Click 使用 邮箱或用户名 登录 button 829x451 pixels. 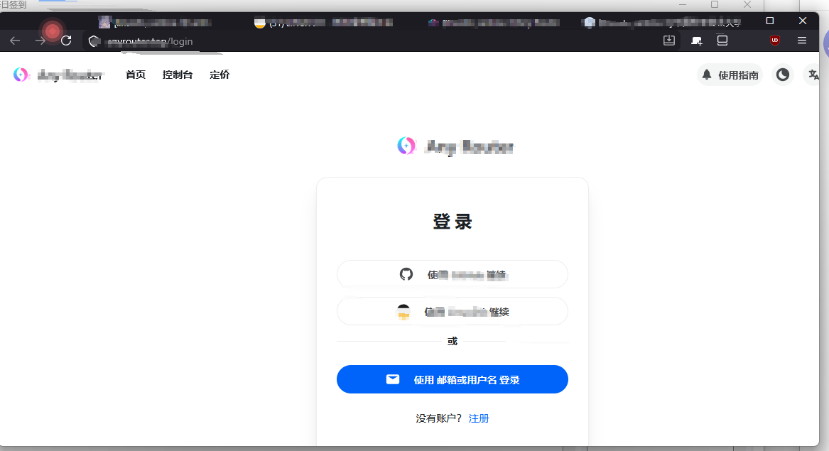tap(453, 379)
